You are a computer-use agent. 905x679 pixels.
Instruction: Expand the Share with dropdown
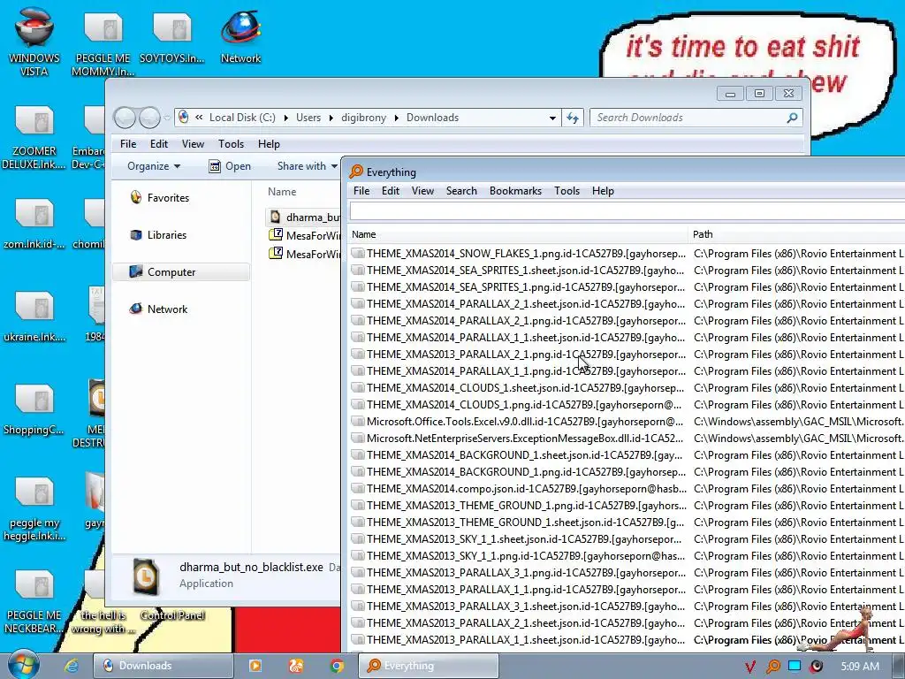307,166
